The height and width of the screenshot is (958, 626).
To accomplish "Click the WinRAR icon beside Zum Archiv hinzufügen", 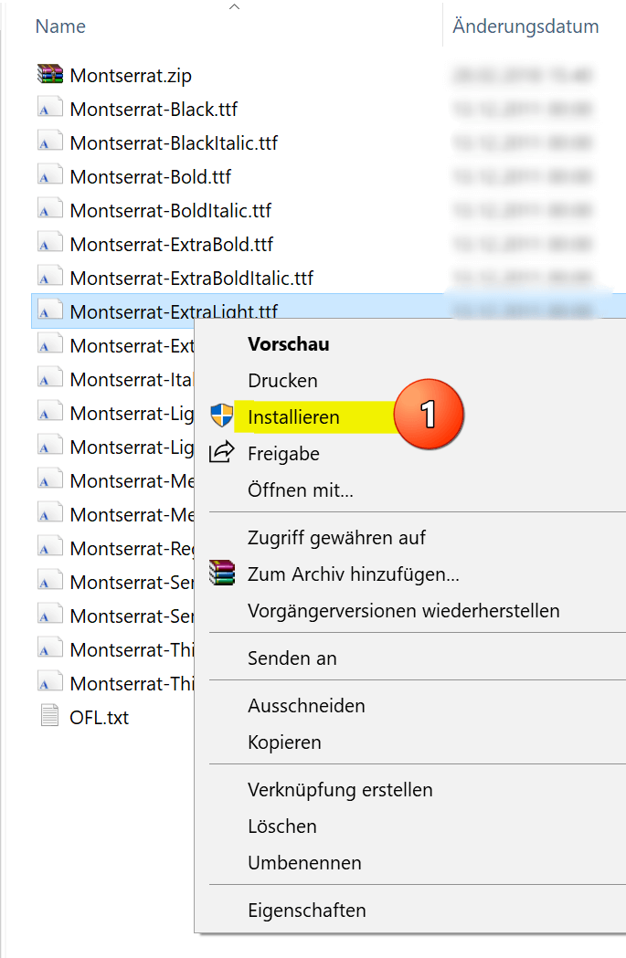I will point(221,574).
